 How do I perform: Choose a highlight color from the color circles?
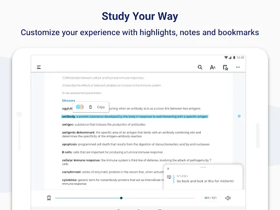tap(80, 107)
